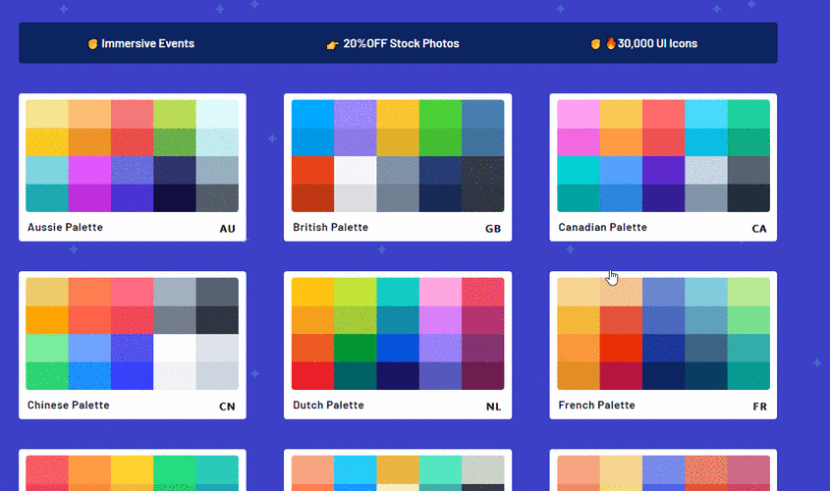The width and height of the screenshot is (830, 491).
Task: Open the Immersive Events link
Action: (147, 44)
